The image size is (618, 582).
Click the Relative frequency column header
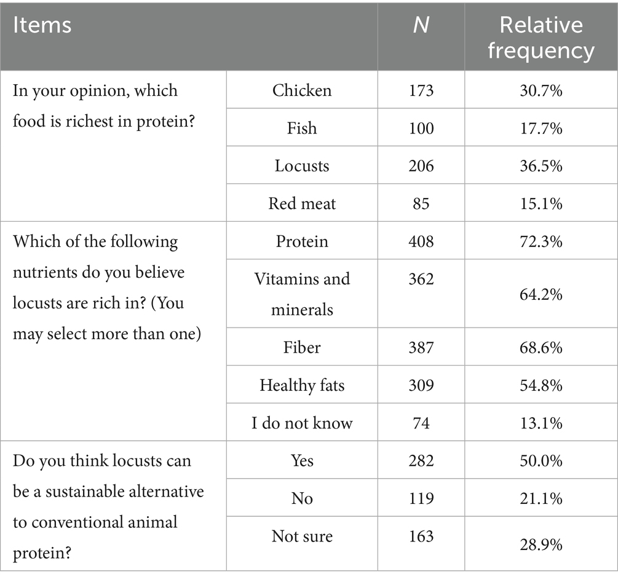[541, 37]
